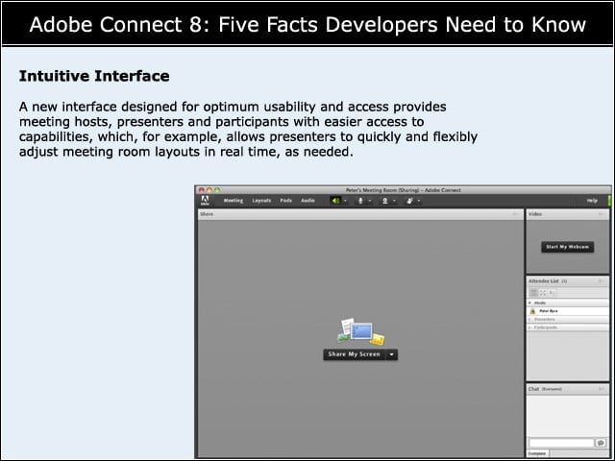Image resolution: width=615 pixels, height=461 pixels.
Task: Open dropdown arrow next to webcam icon
Action: [x=394, y=201]
